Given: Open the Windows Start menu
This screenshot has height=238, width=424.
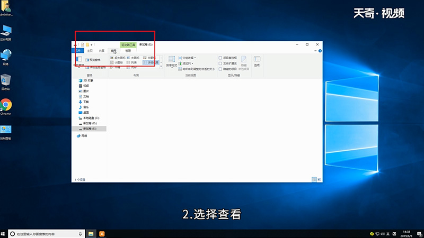Looking at the screenshot, I should pos(3,234).
